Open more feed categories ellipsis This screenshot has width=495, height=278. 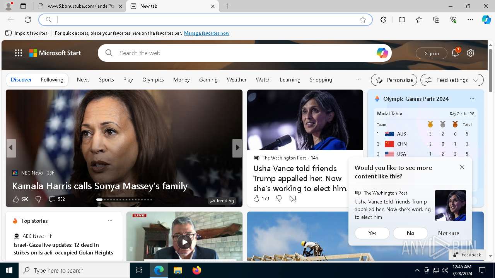click(358, 80)
